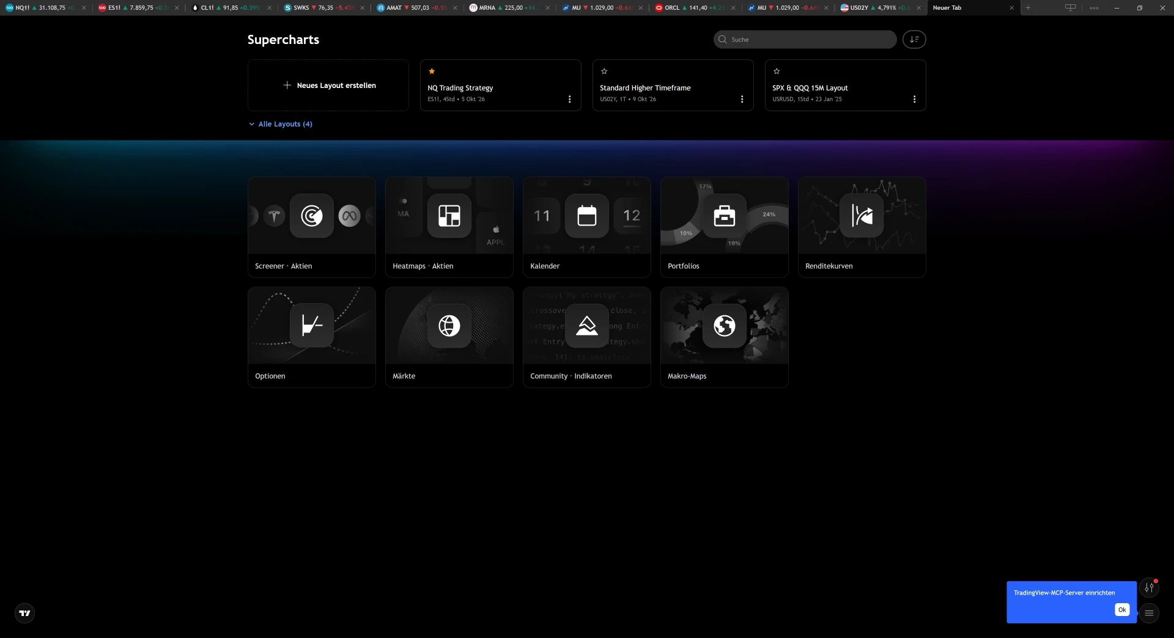The height and width of the screenshot is (638, 1174).
Task: Open the Optionen tile
Action: [312, 337]
